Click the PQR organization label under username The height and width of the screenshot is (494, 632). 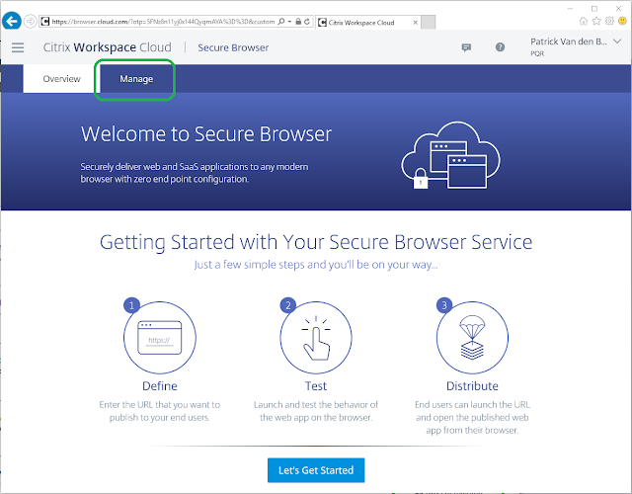click(x=537, y=53)
